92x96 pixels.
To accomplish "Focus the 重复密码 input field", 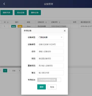I will click(50, 66).
